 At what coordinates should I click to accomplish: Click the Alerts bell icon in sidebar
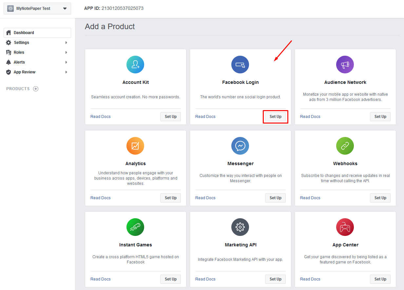pyautogui.click(x=9, y=62)
